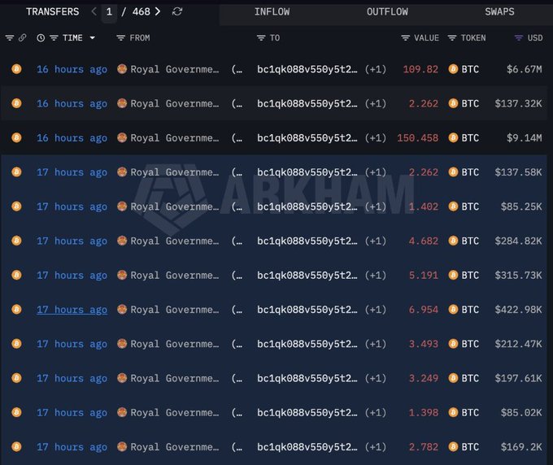Click the BTC token label in the 1.398 row

coord(470,412)
